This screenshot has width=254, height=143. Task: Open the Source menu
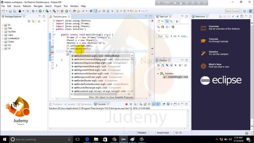click(17, 6)
